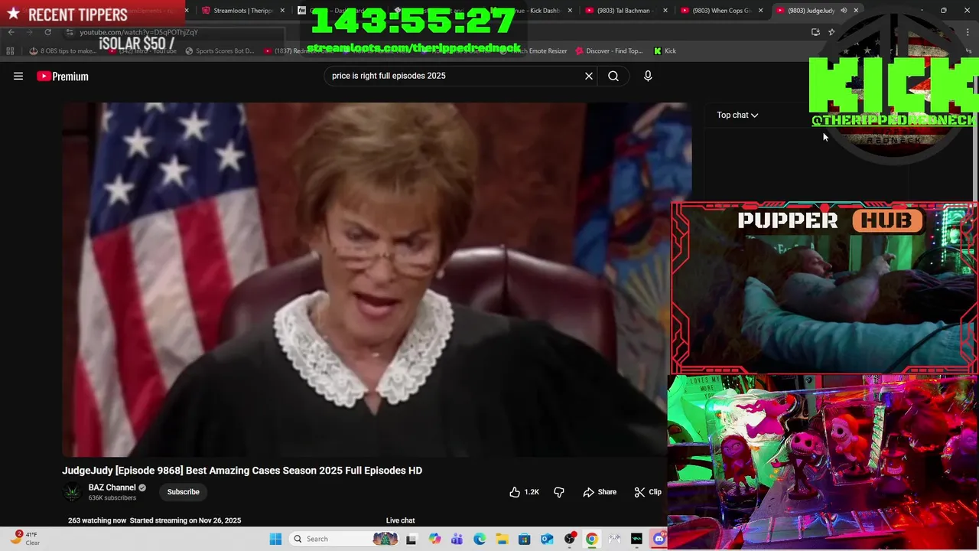Switch to Streamloots browser tab
Image resolution: width=979 pixels, height=551 pixels.
(243, 11)
